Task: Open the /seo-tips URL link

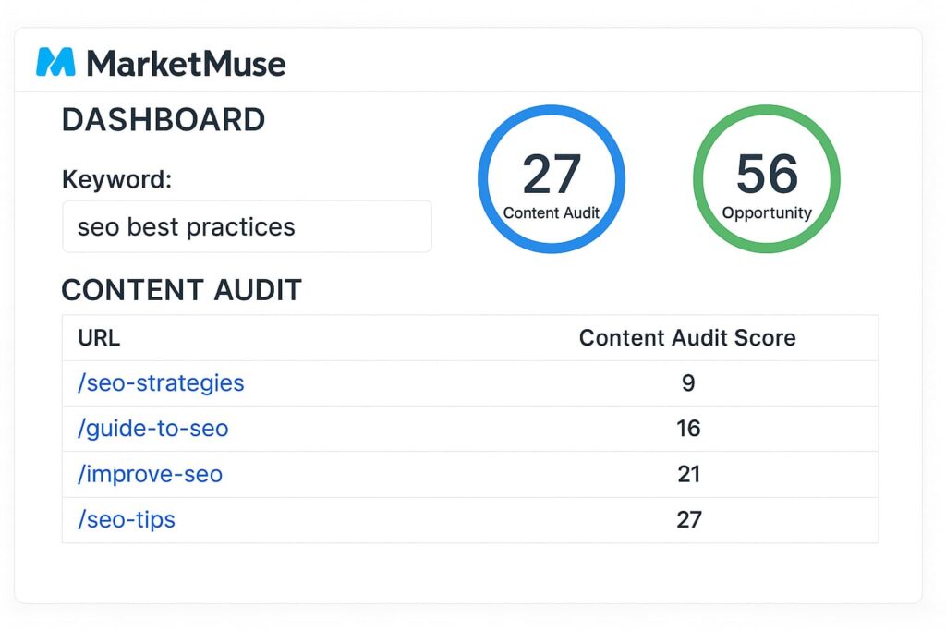Action: [x=126, y=519]
